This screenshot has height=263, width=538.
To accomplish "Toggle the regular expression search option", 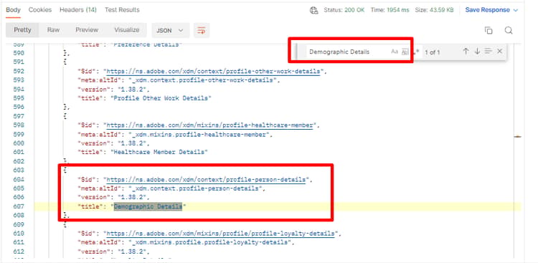I will [416, 52].
